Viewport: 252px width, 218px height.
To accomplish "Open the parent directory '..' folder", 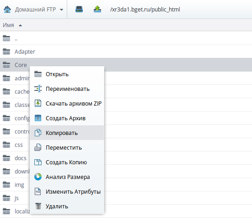I will point(126,39).
